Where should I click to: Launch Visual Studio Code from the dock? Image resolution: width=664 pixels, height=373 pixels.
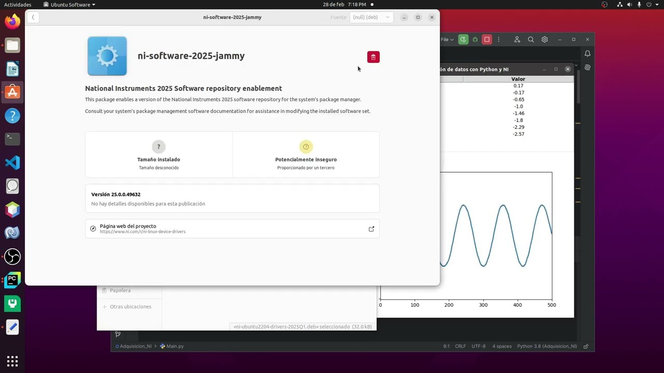point(12,163)
